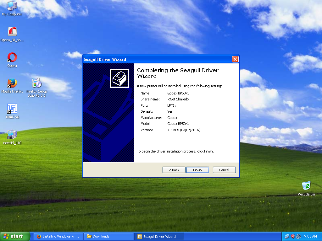
Task: Click the red security shield tray icon
Action: tap(293, 236)
